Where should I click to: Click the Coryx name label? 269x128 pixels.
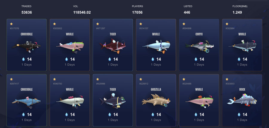coord(199,34)
